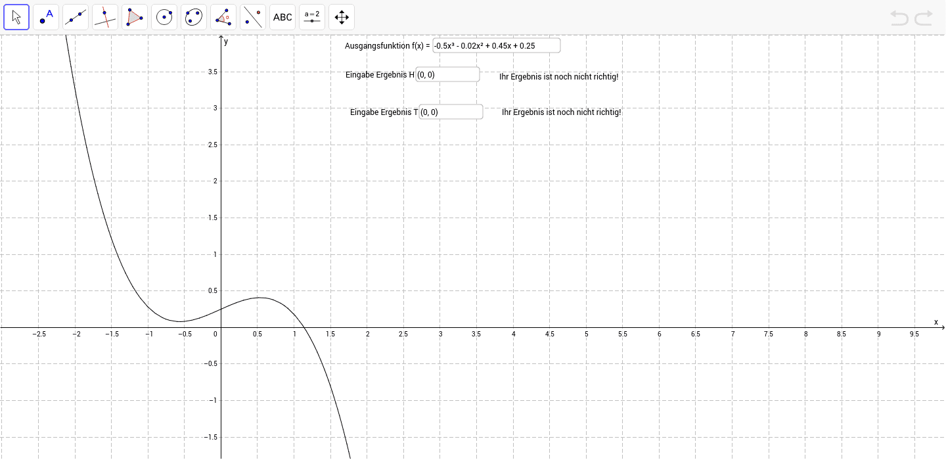Click the x-axis label 'x'
The height and width of the screenshot is (460, 946).
pos(936,321)
